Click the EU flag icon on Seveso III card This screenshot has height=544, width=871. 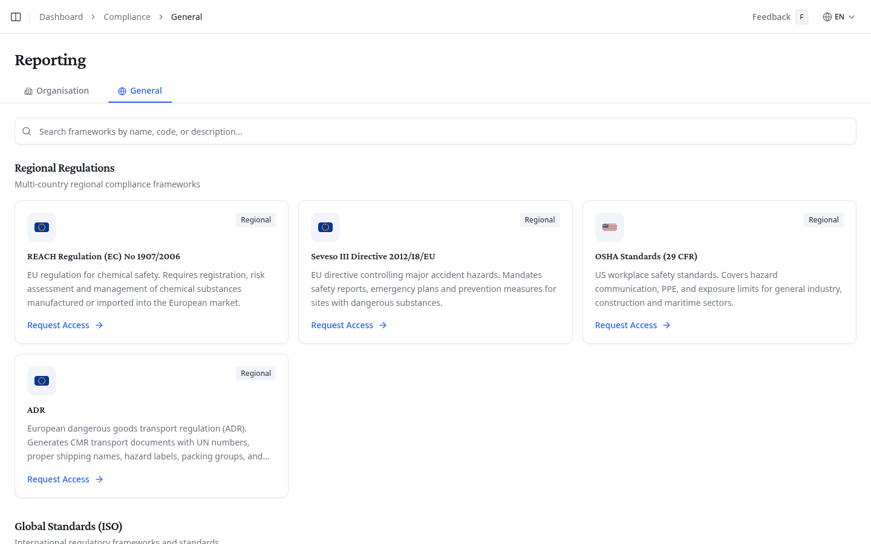[x=325, y=227]
